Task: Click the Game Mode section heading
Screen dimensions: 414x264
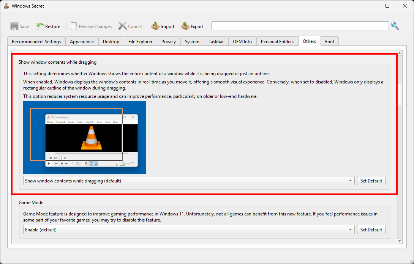Action: 31,202
